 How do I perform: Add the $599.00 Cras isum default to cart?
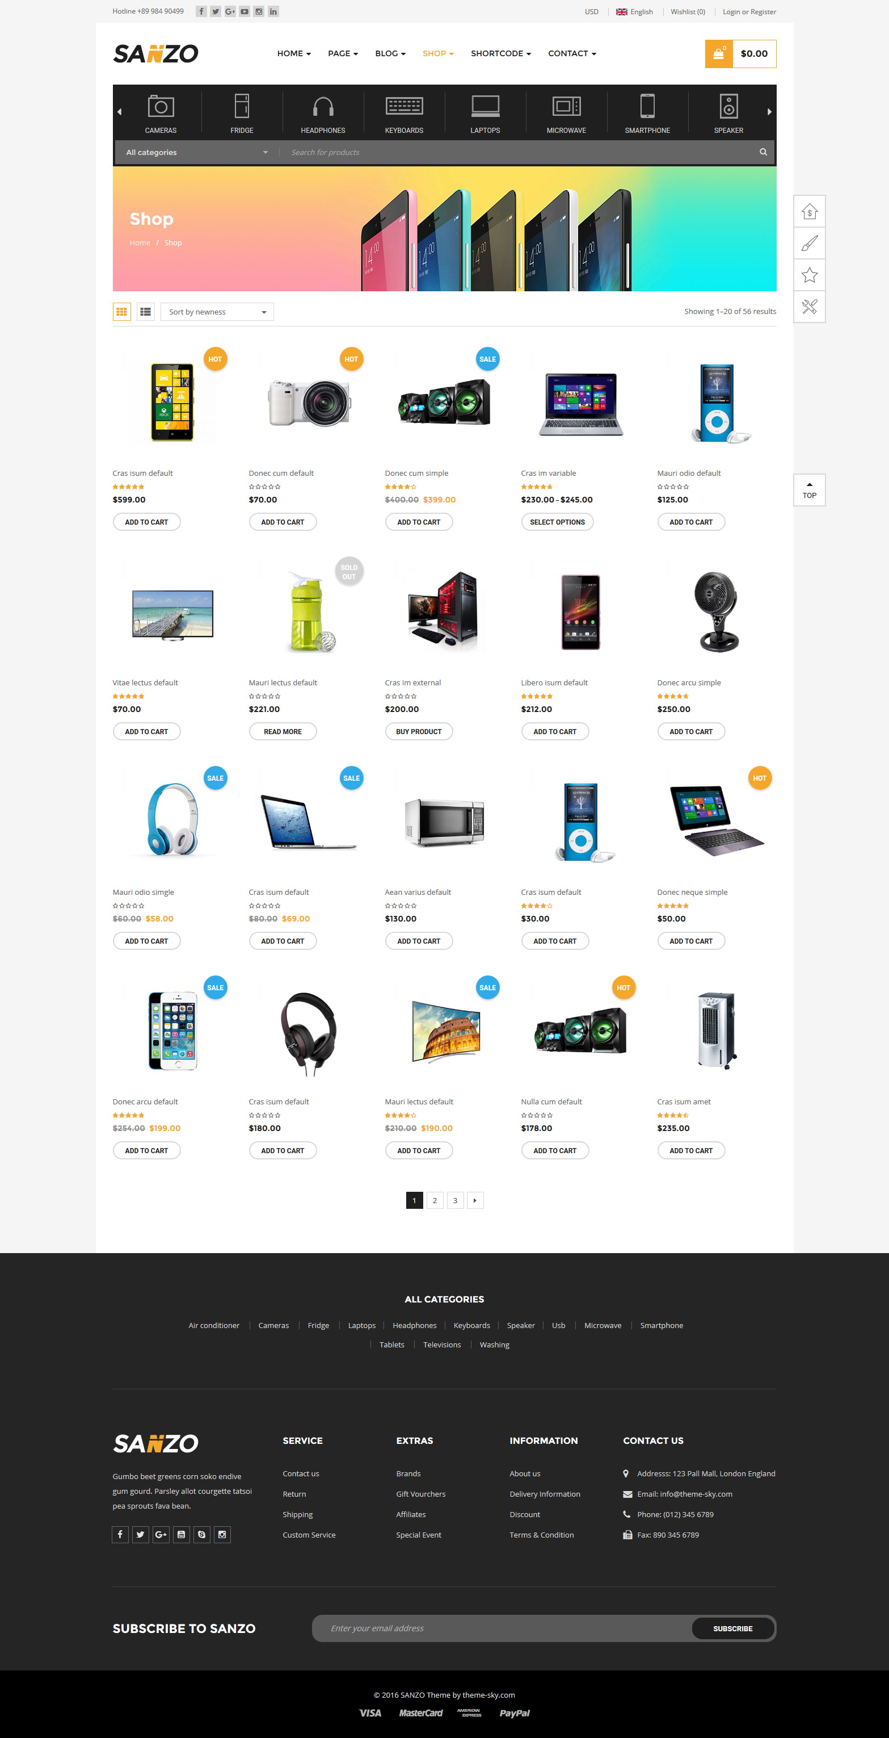[x=146, y=522]
